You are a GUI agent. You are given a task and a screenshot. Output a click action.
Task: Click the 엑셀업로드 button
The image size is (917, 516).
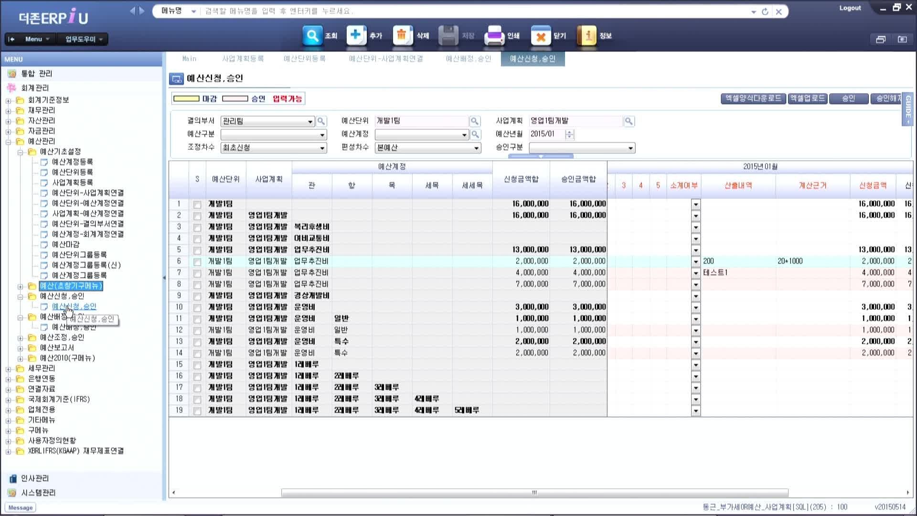coord(808,98)
